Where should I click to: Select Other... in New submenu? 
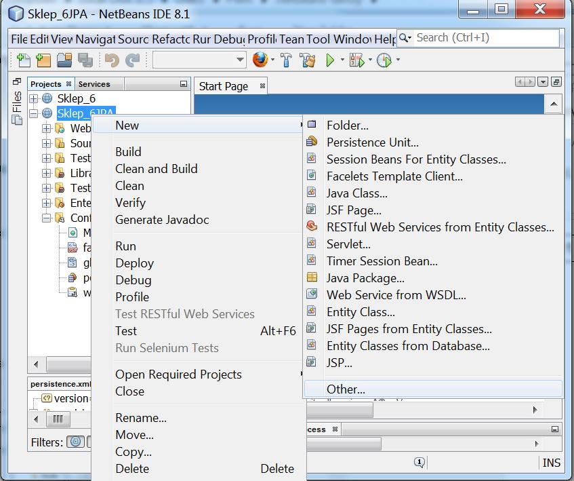pyautogui.click(x=433, y=389)
